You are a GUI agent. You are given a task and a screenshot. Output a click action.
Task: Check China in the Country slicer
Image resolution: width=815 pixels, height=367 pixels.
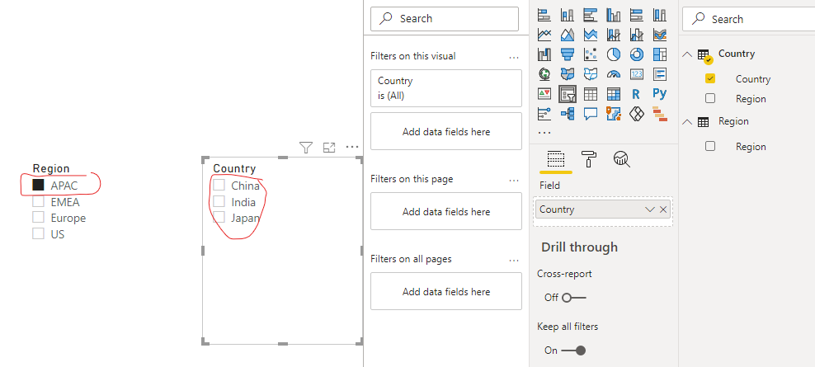click(x=219, y=185)
